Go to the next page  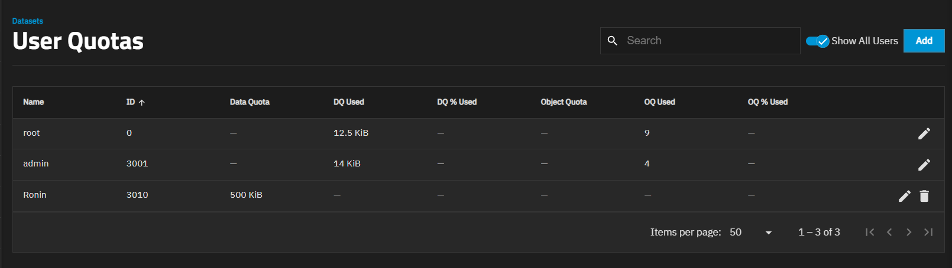click(x=909, y=232)
